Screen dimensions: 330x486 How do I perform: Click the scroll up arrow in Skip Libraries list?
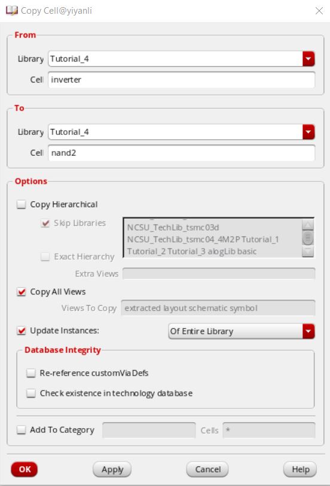[308, 224]
